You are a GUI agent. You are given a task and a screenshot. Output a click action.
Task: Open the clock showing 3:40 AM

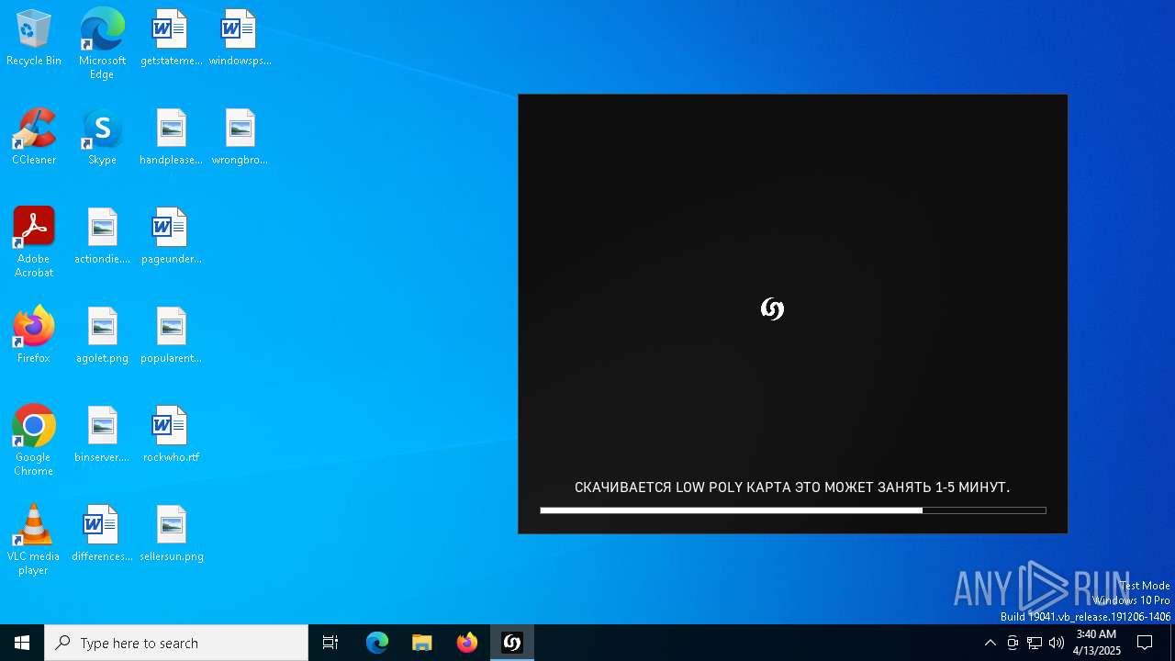pos(1096,643)
